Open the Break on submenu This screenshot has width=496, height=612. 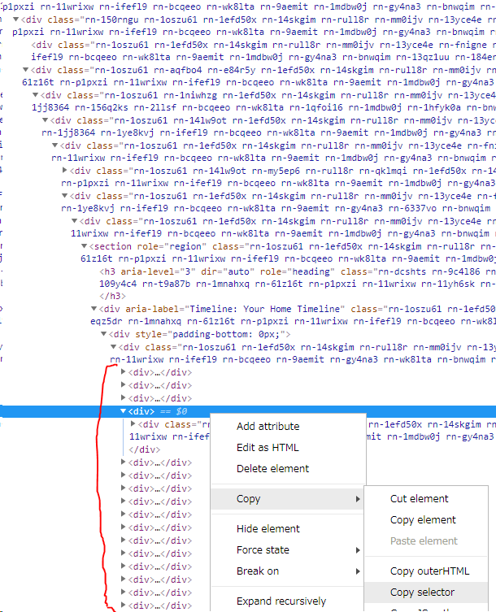pyautogui.click(x=287, y=571)
